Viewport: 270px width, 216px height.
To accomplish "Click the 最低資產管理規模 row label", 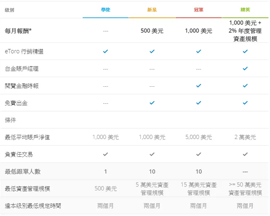I will [27, 189].
